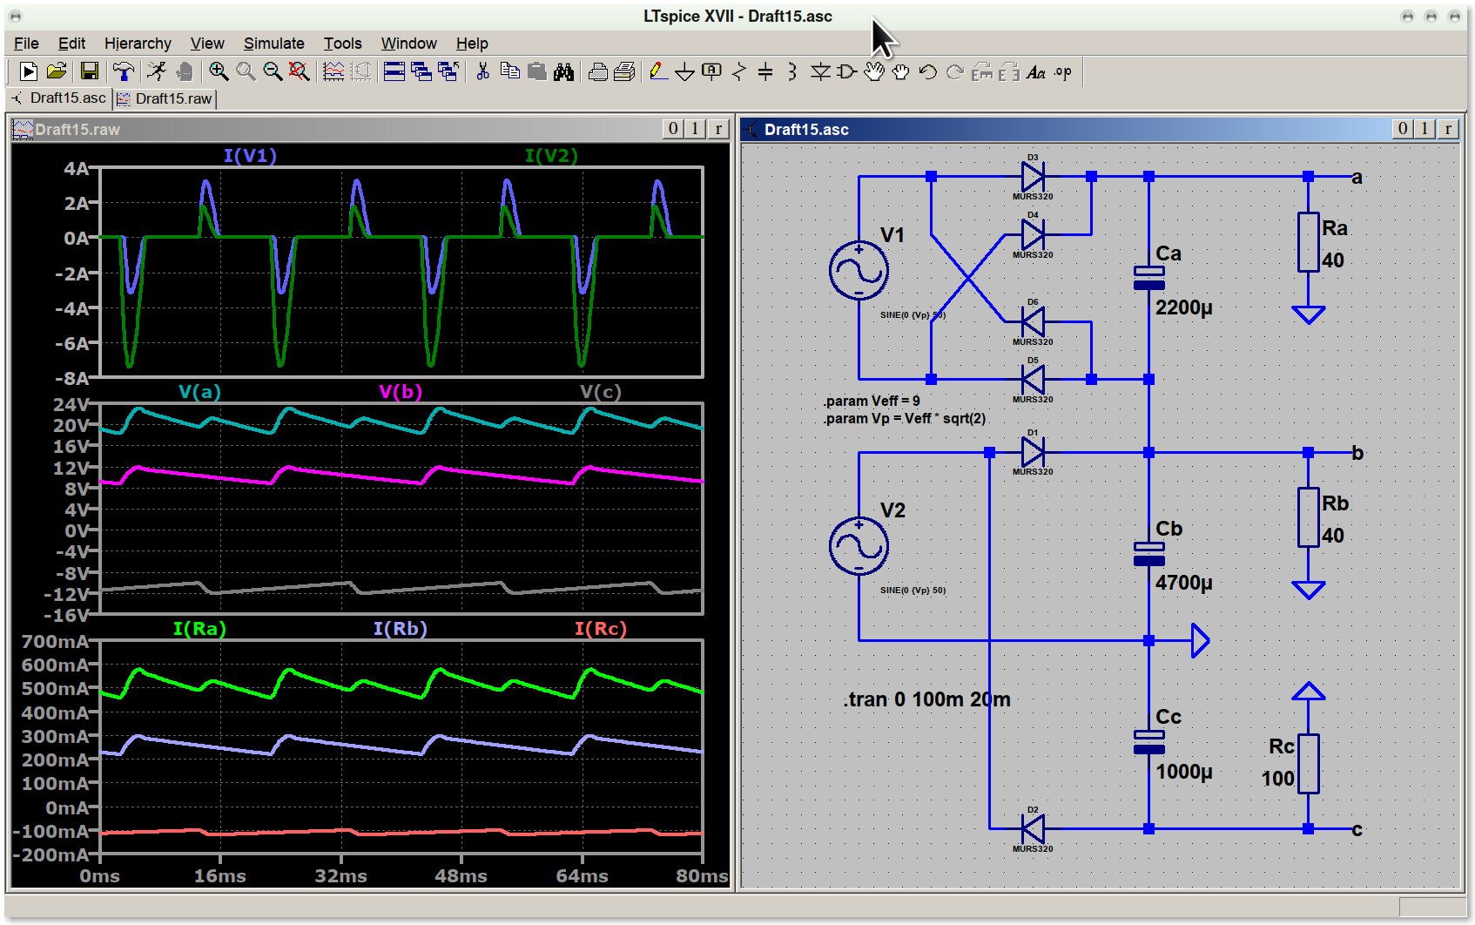Click the Run simulation icon

28,71
